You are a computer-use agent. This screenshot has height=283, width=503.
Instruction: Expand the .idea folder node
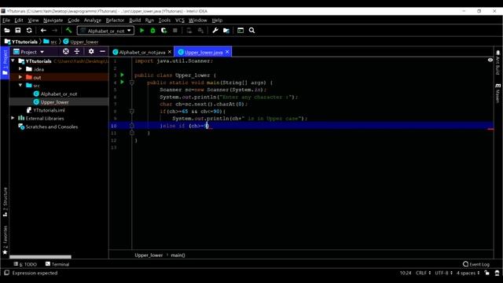tap(20, 69)
